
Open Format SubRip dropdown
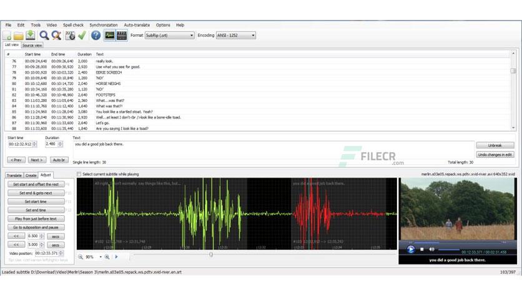point(169,36)
